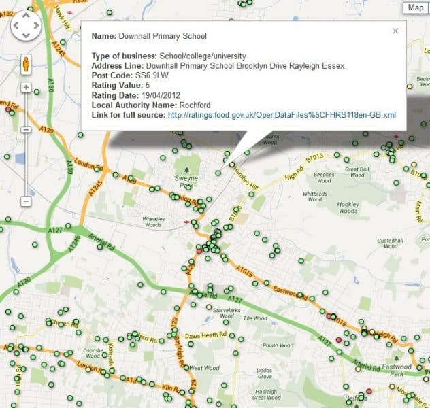Pan the map up with arrow control
Viewport: 430px width, 408px height.
point(26,16)
